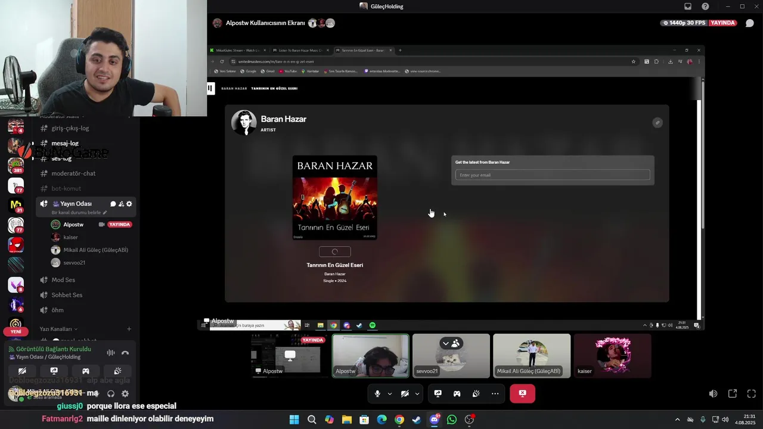Open Windows Start menu
Viewport: 763px width, 429px height.
click(294, 419)
